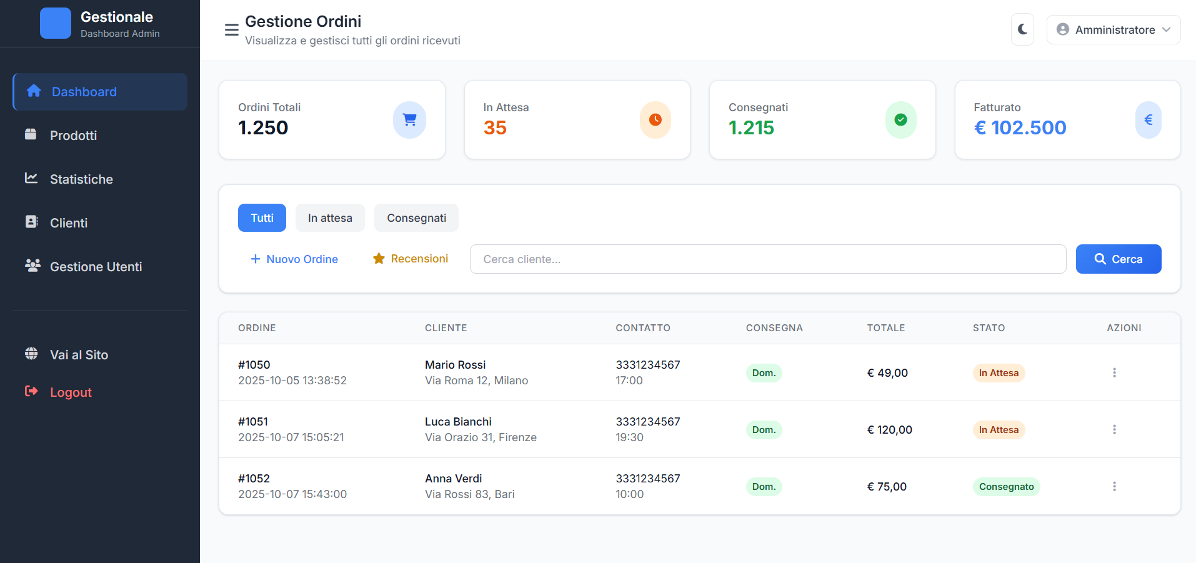Filter orders by In attesa

point(330,217)
